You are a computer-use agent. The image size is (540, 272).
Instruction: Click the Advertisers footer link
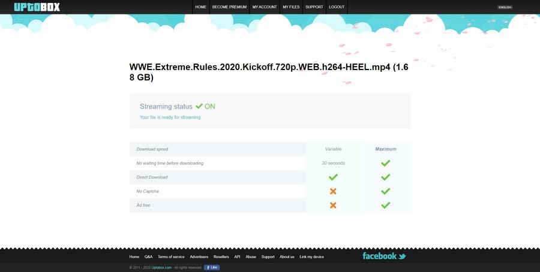click(199, 257)
